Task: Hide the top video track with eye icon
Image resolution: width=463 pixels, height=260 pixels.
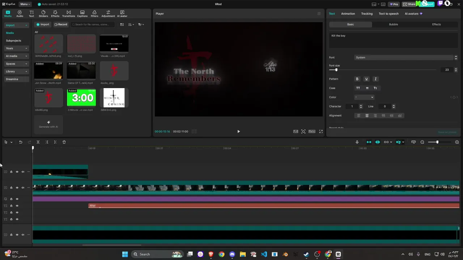Action: (17, 172)
